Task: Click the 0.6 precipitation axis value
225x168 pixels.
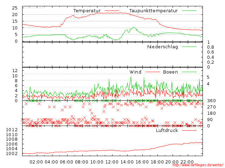Action: tap(211, 52)
